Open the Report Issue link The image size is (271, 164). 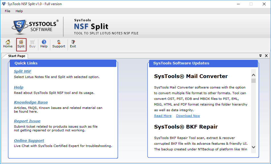27,121
